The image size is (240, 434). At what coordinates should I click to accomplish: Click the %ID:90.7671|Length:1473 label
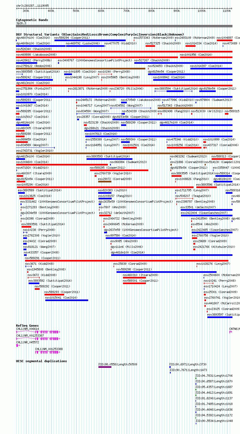click(188, 370)
